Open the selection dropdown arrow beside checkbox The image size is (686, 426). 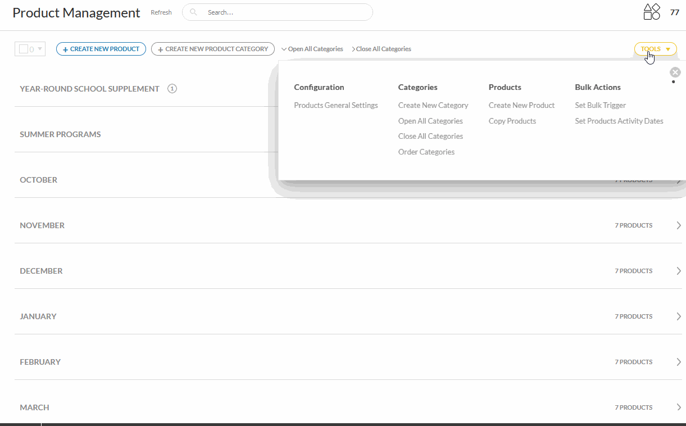(40, 49)
